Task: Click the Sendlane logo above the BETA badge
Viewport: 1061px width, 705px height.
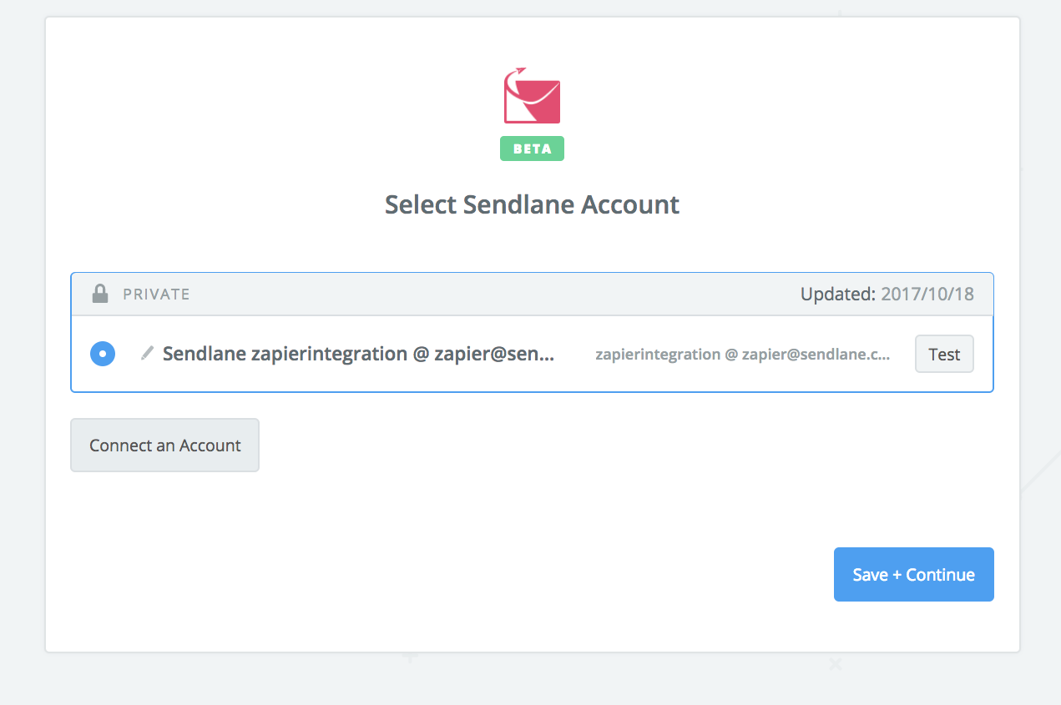Action: 531,94
